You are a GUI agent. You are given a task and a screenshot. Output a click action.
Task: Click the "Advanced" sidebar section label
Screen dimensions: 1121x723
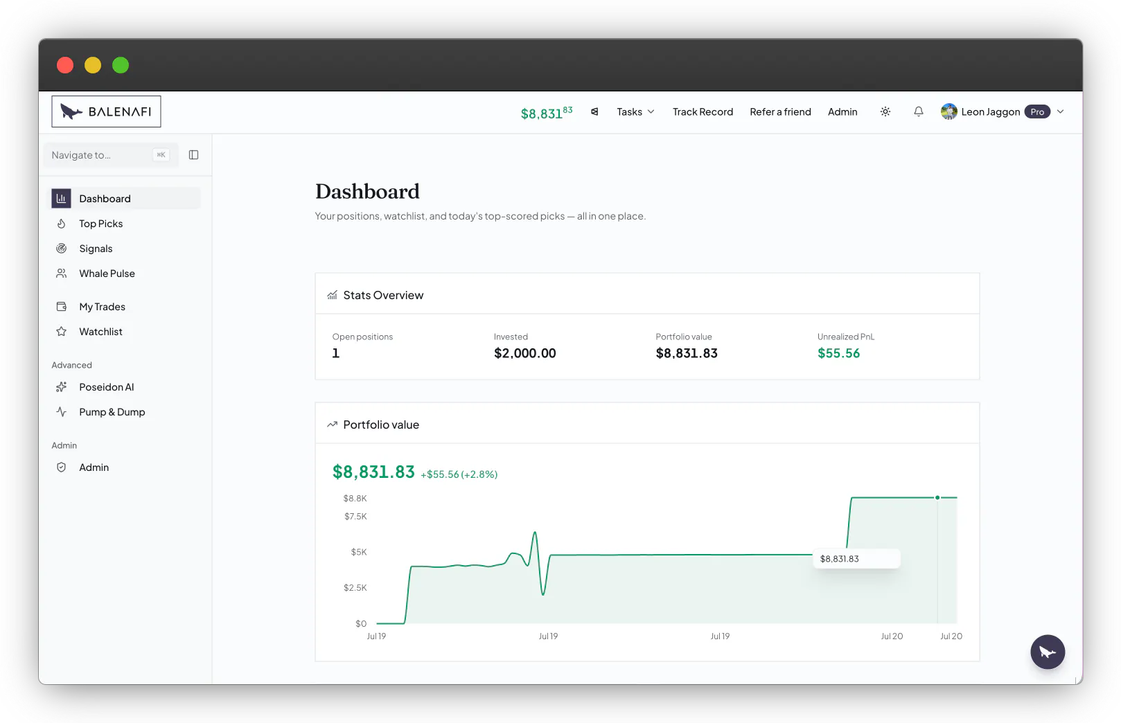[71, 365]
